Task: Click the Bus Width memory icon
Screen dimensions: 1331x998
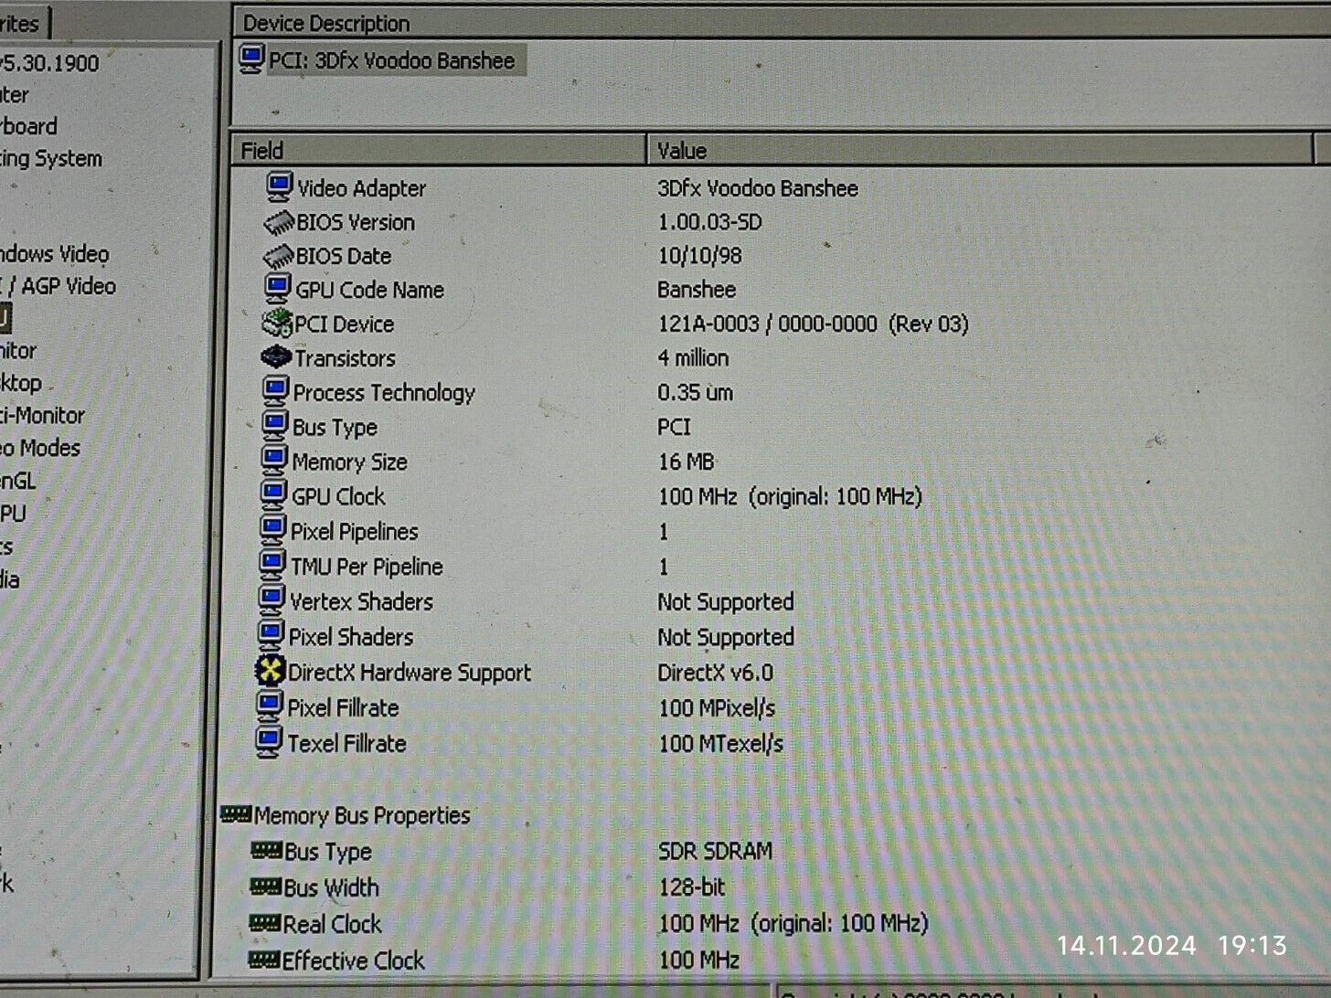Action: coord(266,886)
